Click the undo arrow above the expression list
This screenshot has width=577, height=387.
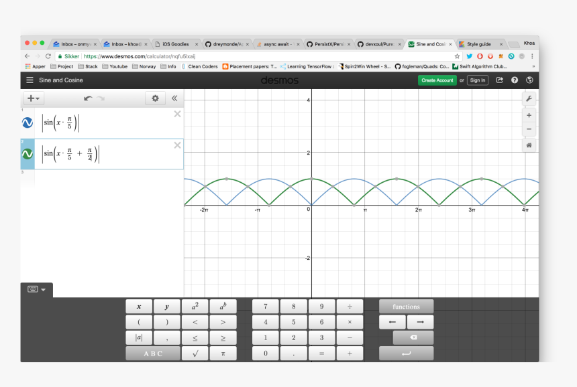87,98
